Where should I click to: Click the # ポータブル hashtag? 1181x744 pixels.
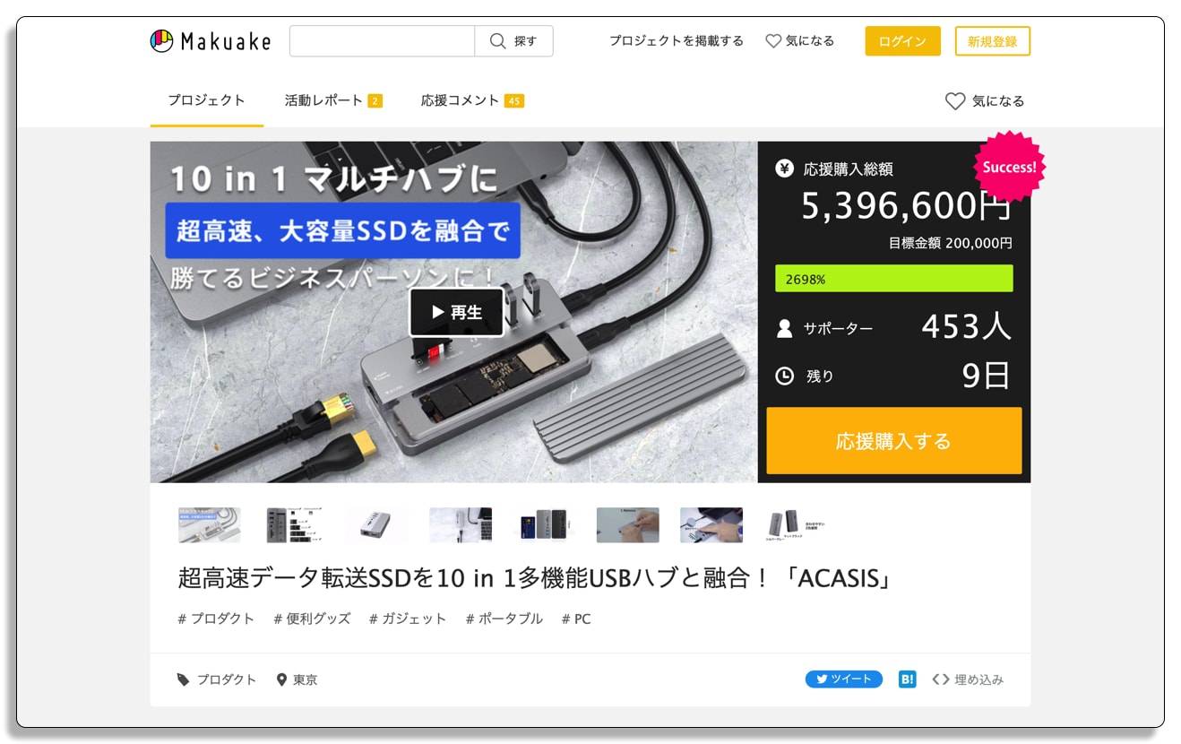click(504, 619)
